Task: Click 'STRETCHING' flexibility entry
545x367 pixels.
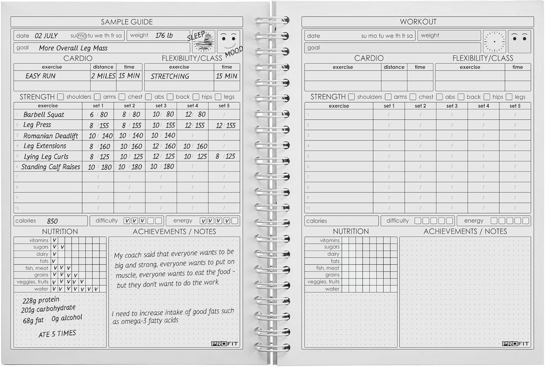Action: 170,76
